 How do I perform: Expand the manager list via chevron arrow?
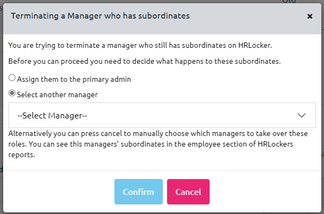(x=302, y=115)
